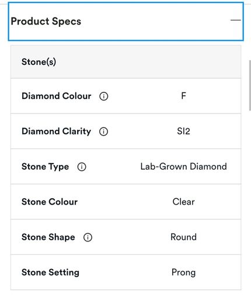
Task: Click the Stone Setting label
Action: [x=50, y=272]
